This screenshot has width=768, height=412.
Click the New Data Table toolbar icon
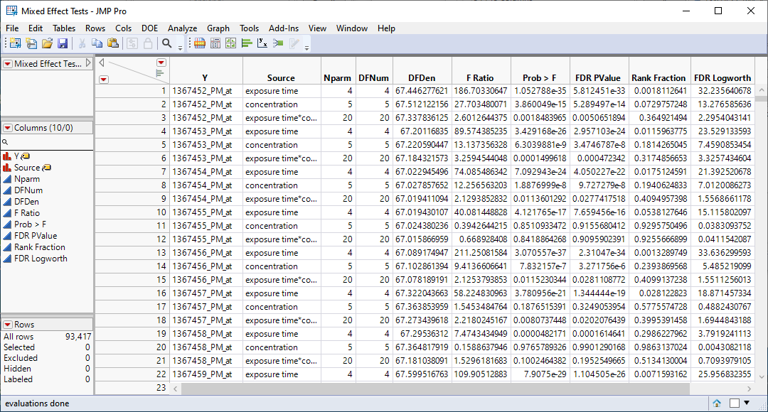coord(15,43)
